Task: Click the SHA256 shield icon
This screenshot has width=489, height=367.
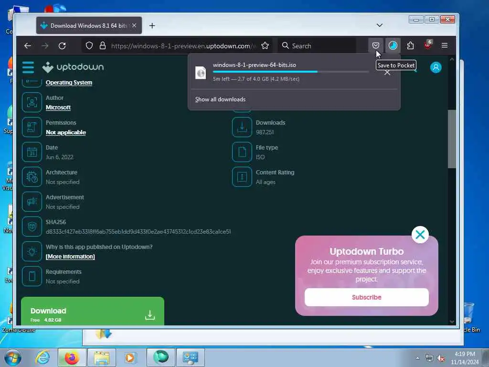Action: [32, 227]
